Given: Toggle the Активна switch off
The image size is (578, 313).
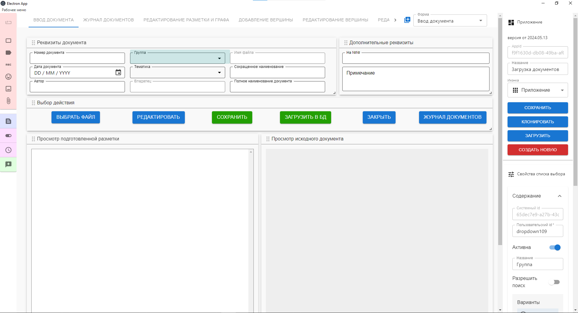Looking at the screenshot, I should (555, 247).
